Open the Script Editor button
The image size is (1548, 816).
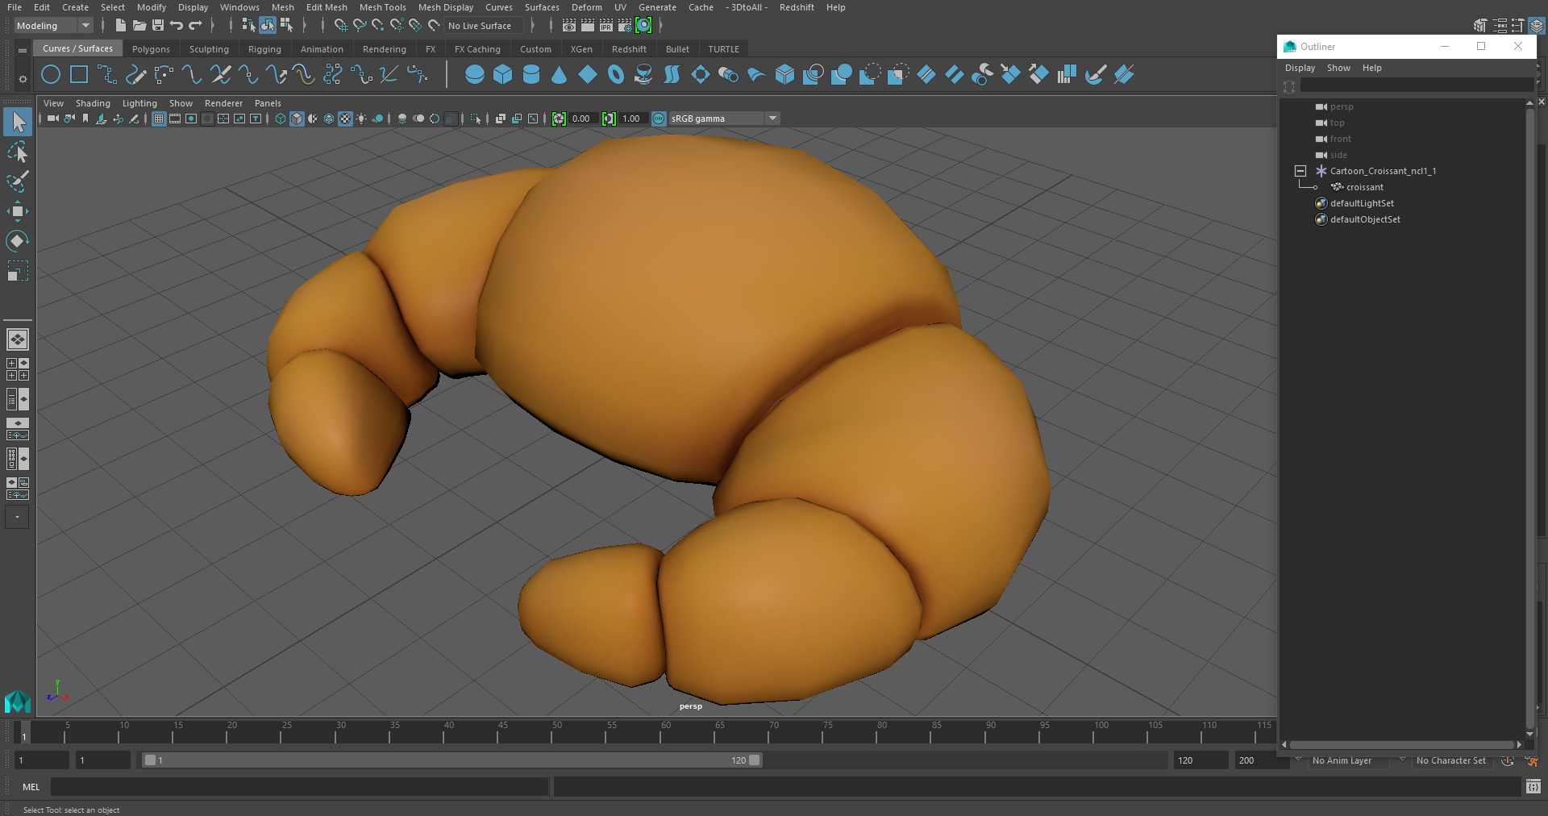coord(1533,786)
